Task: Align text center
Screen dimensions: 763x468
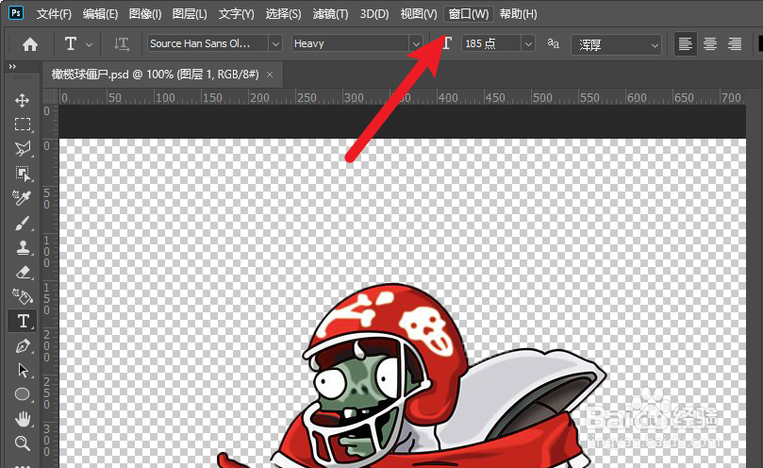Action: click(710, 43)
